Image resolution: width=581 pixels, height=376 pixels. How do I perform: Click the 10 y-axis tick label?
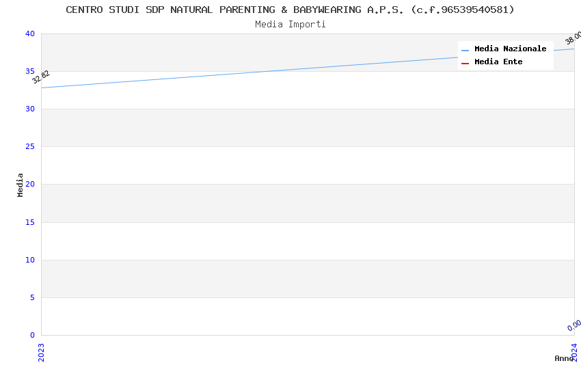pyautogui.click(x=29, y=260)
